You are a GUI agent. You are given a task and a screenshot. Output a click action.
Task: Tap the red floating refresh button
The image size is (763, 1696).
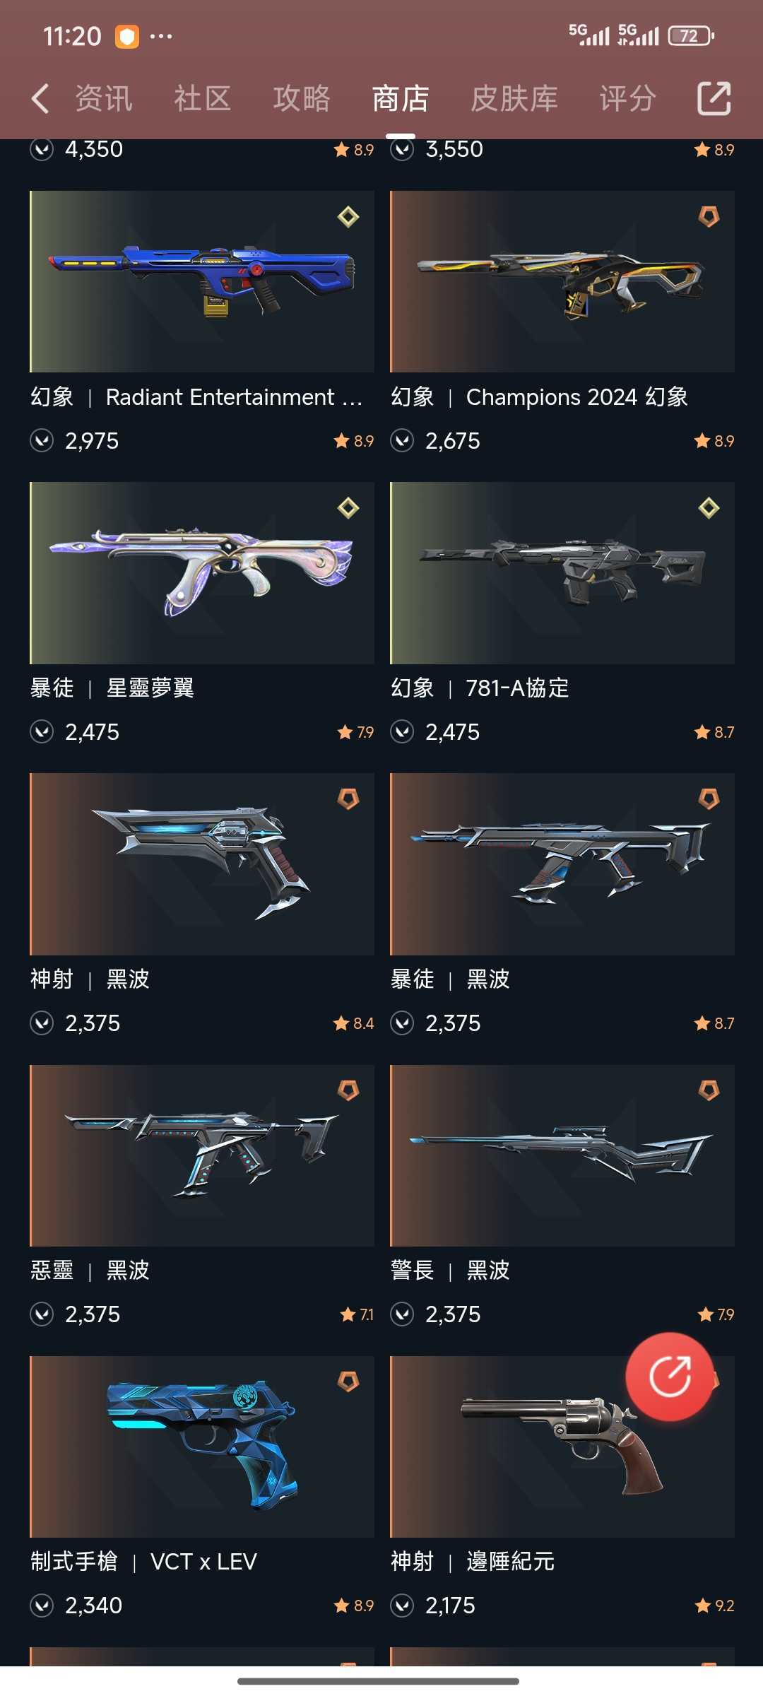click(669, 1376)
